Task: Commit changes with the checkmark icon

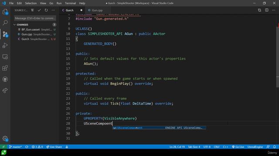Action: click(x=39, y=10)
